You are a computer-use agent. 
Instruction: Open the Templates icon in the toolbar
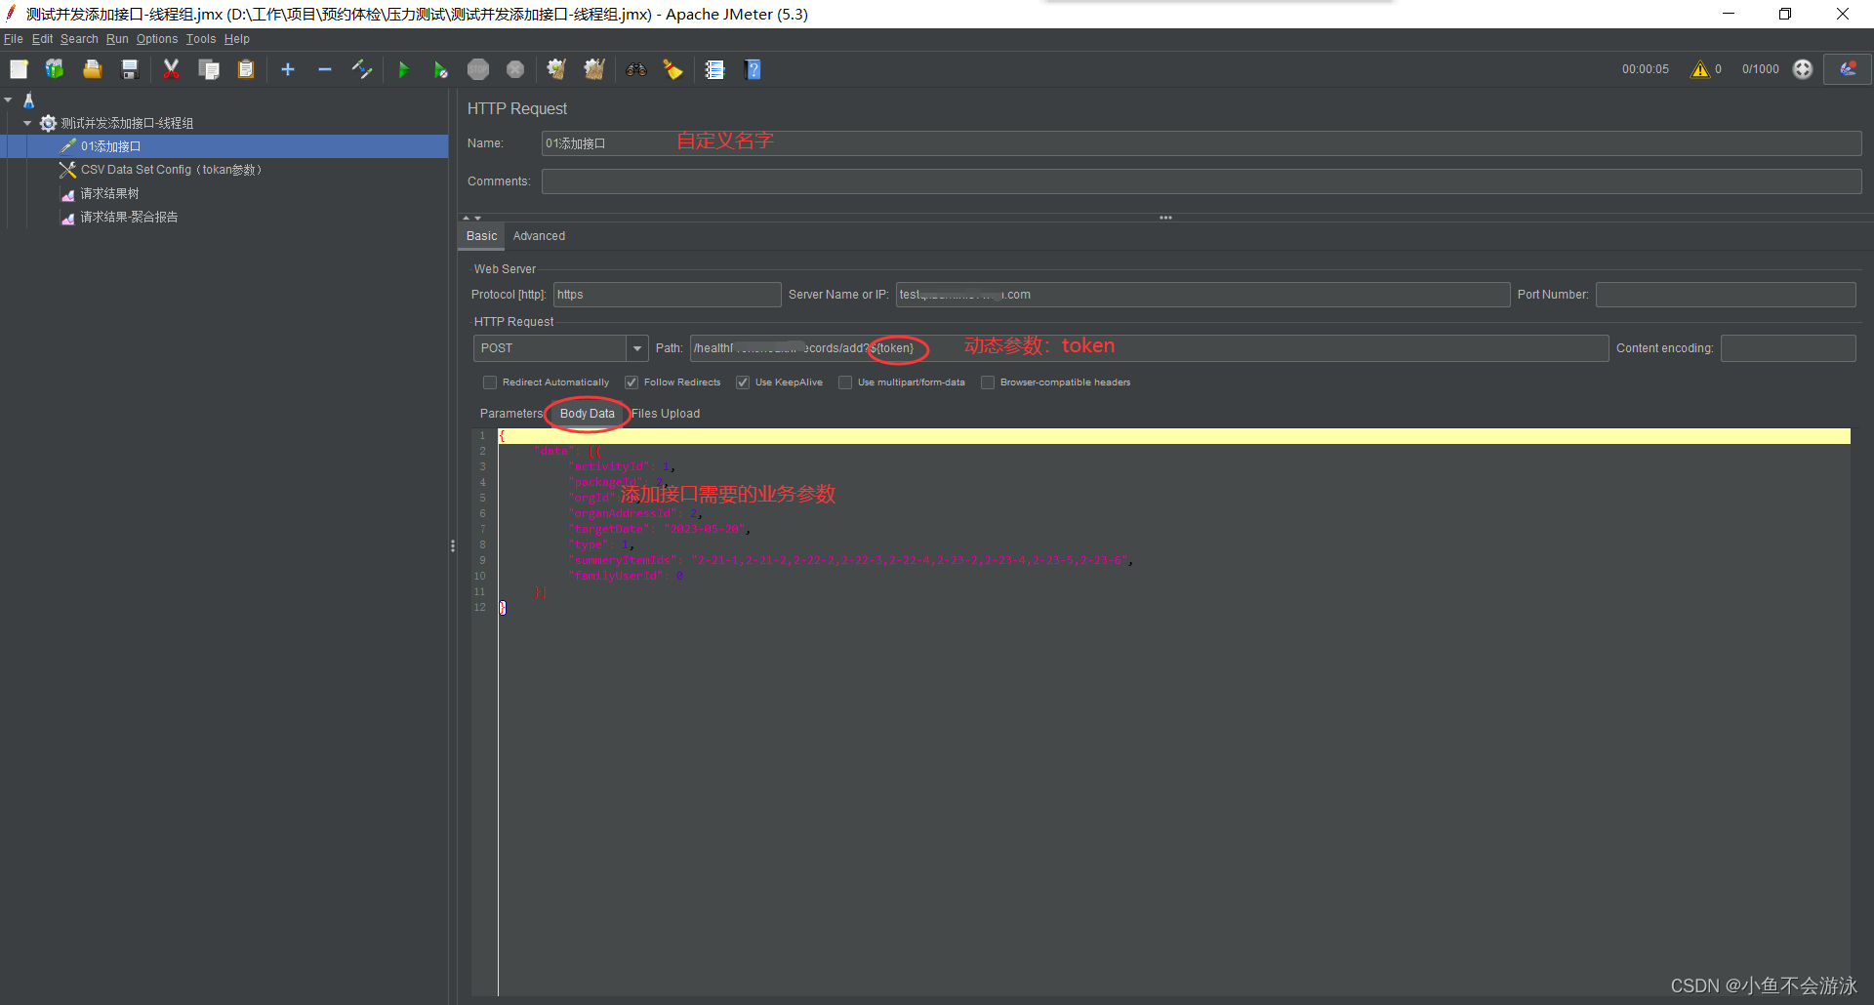pos(55,69)
